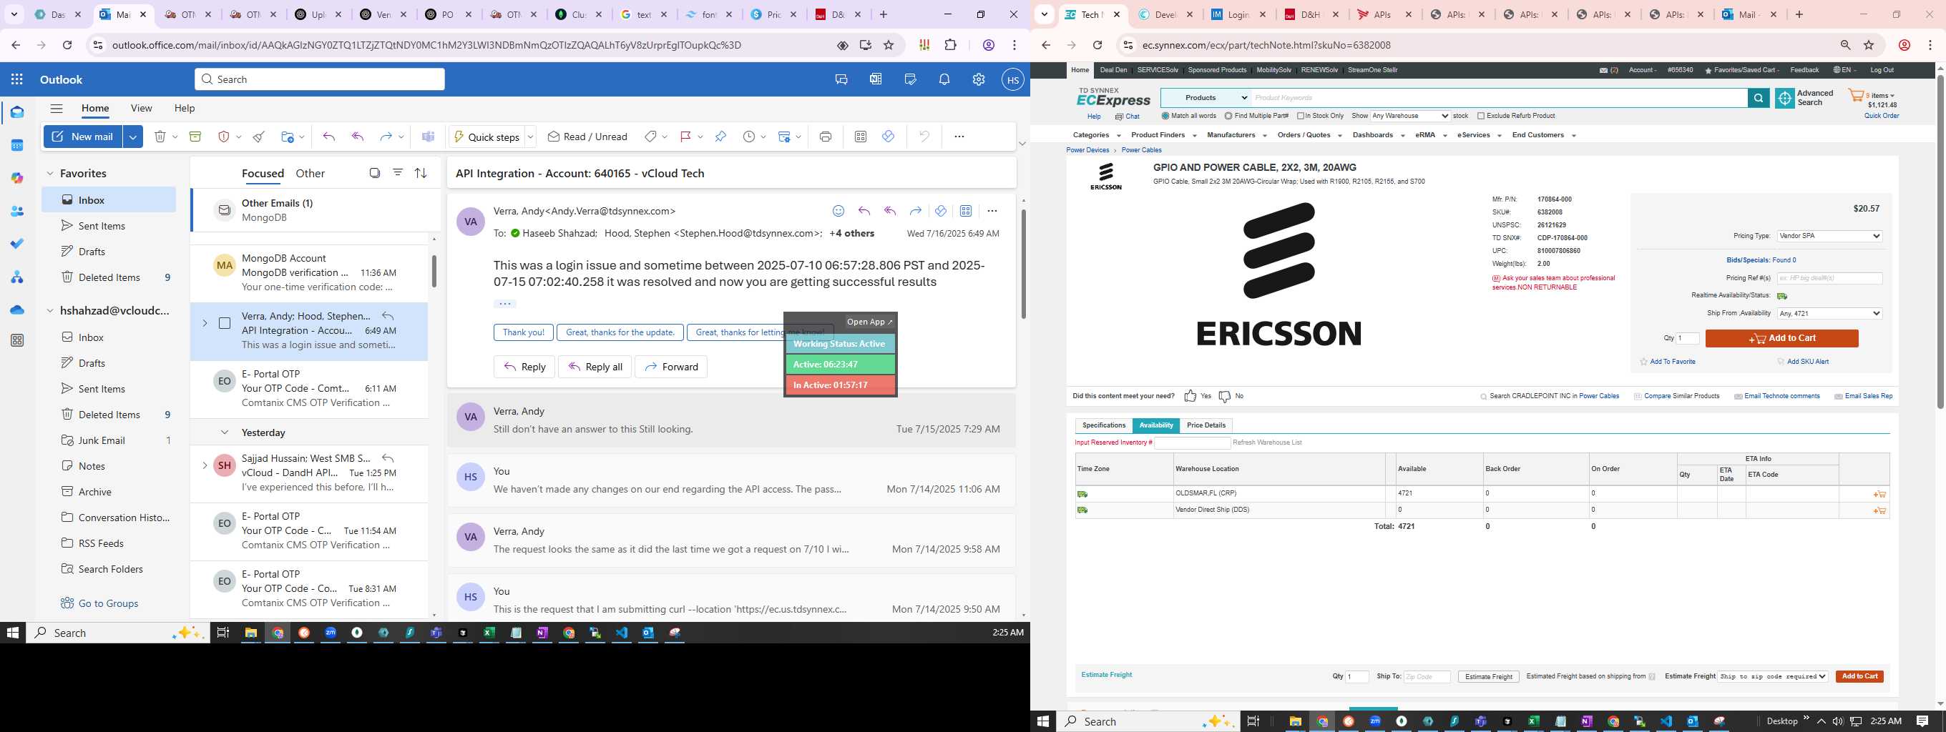Click Product Keywords search field
Viewport: 1946px width, 732px height.
(x=1499, y=98)
